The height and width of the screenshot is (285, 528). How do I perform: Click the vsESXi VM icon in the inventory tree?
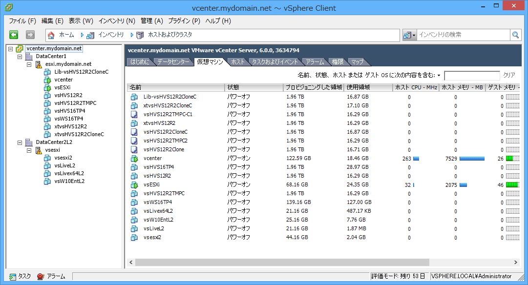click(47, 87)
